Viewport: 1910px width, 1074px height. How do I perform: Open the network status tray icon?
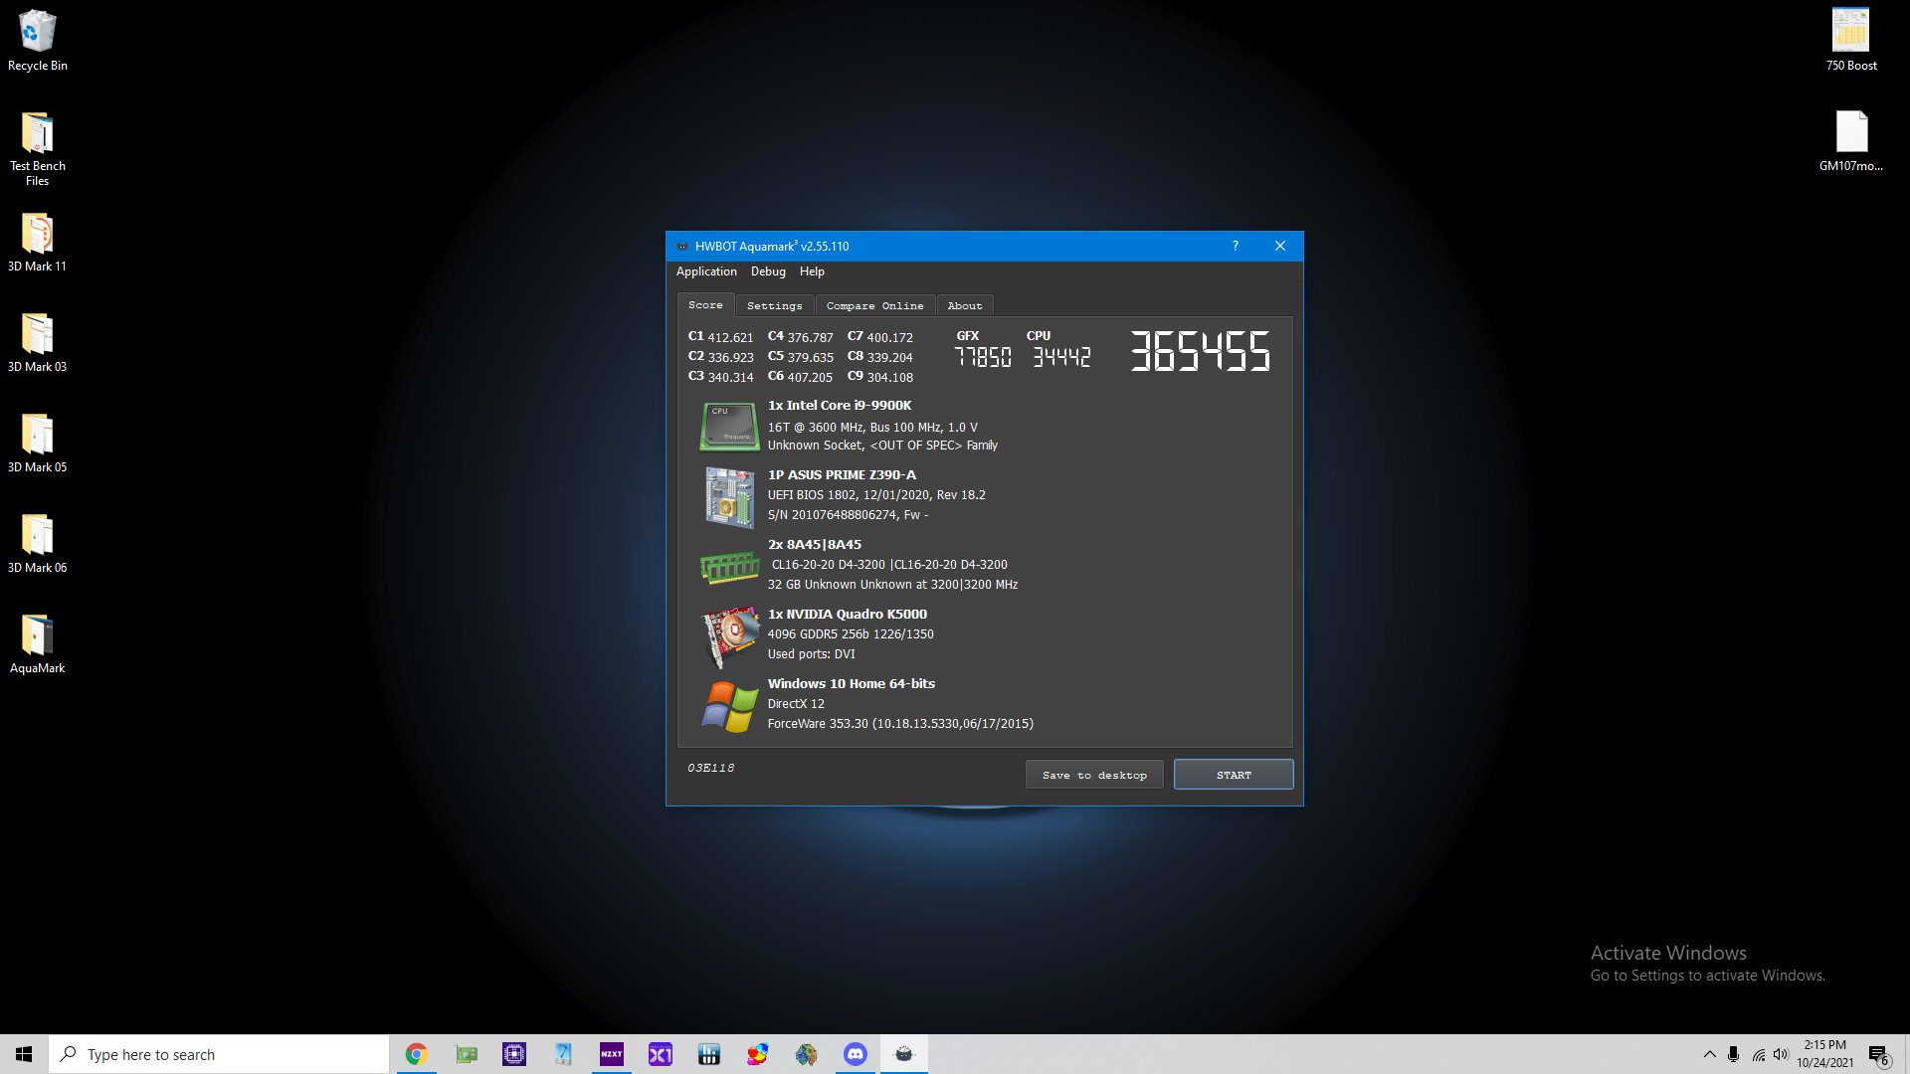click(1758, 1054)
